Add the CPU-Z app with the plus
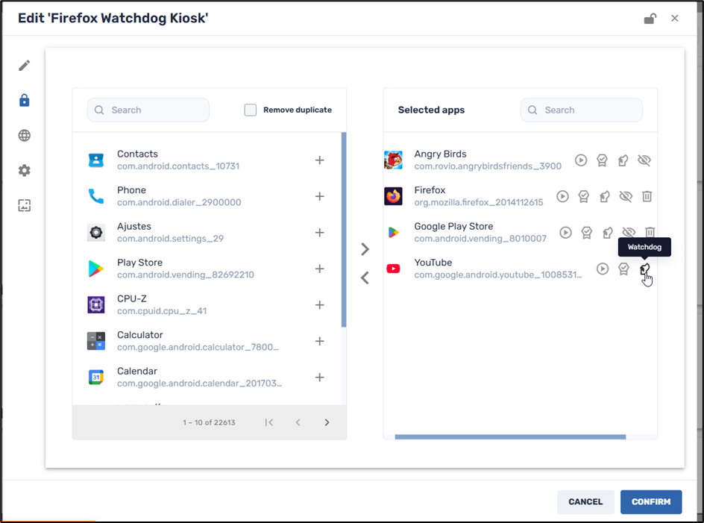Image resolution: width=704 pixels, height=523 pixels. tap(319, 304)
